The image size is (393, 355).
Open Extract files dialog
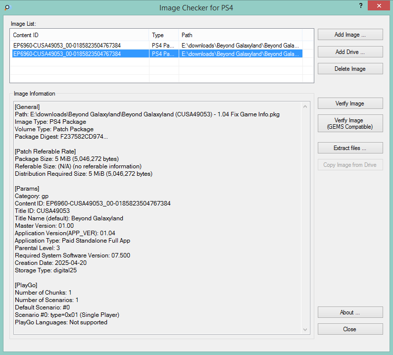(x=350, y=148)
